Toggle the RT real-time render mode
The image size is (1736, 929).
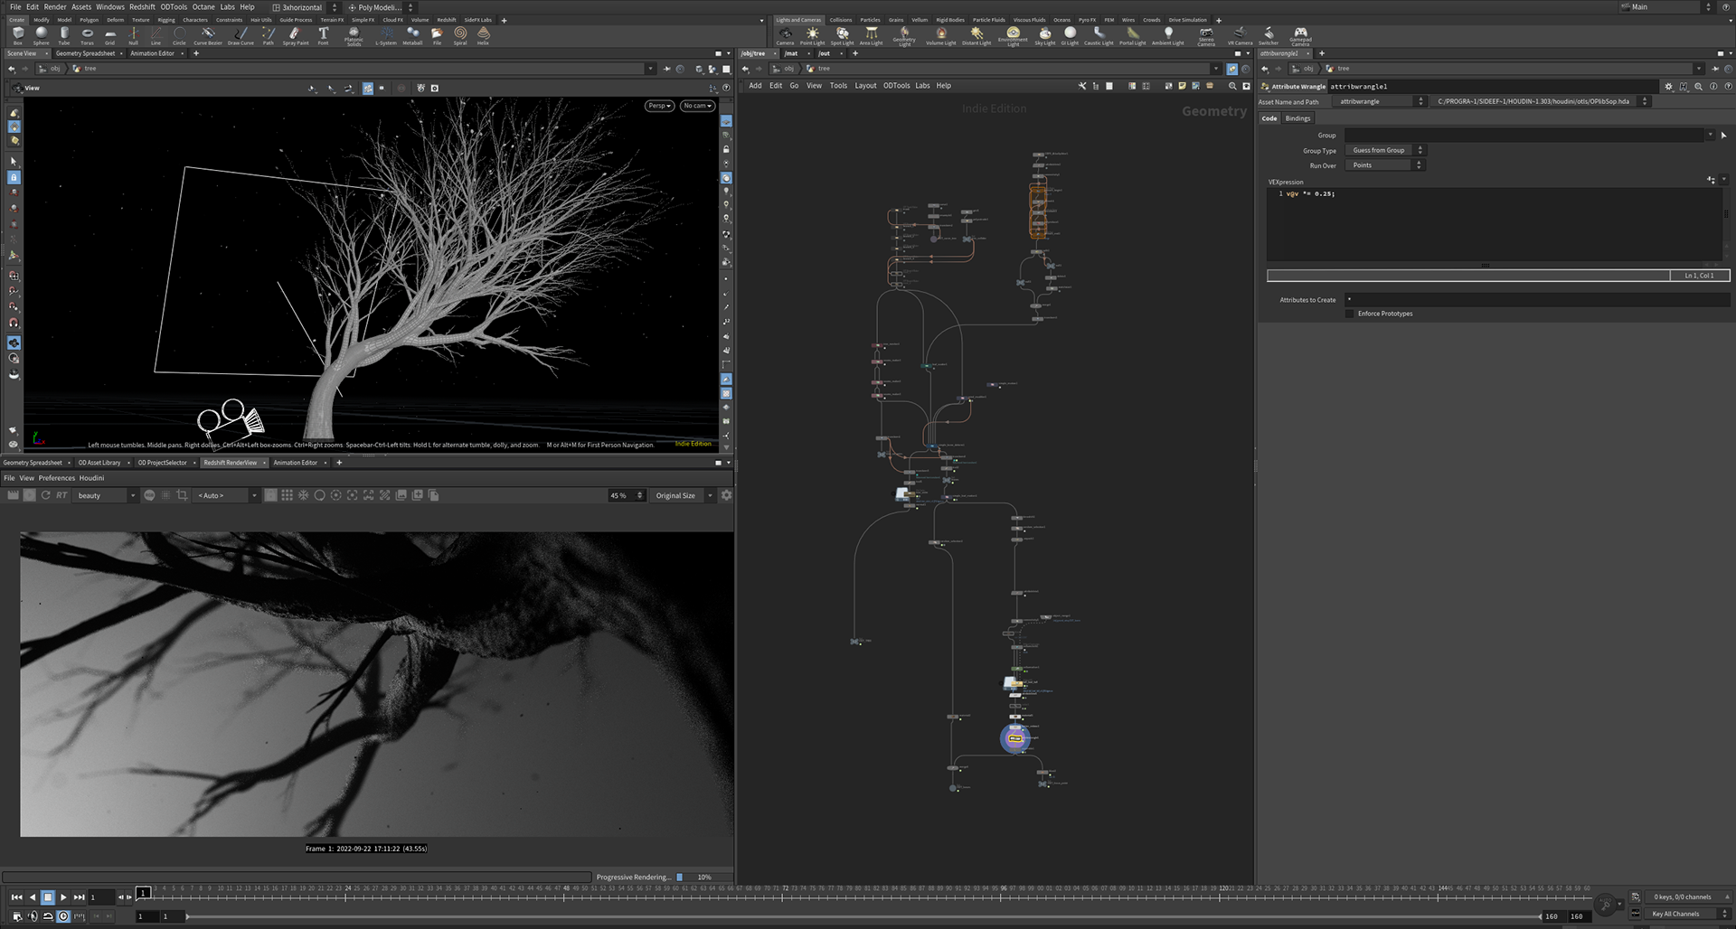(x=61, y=495)
